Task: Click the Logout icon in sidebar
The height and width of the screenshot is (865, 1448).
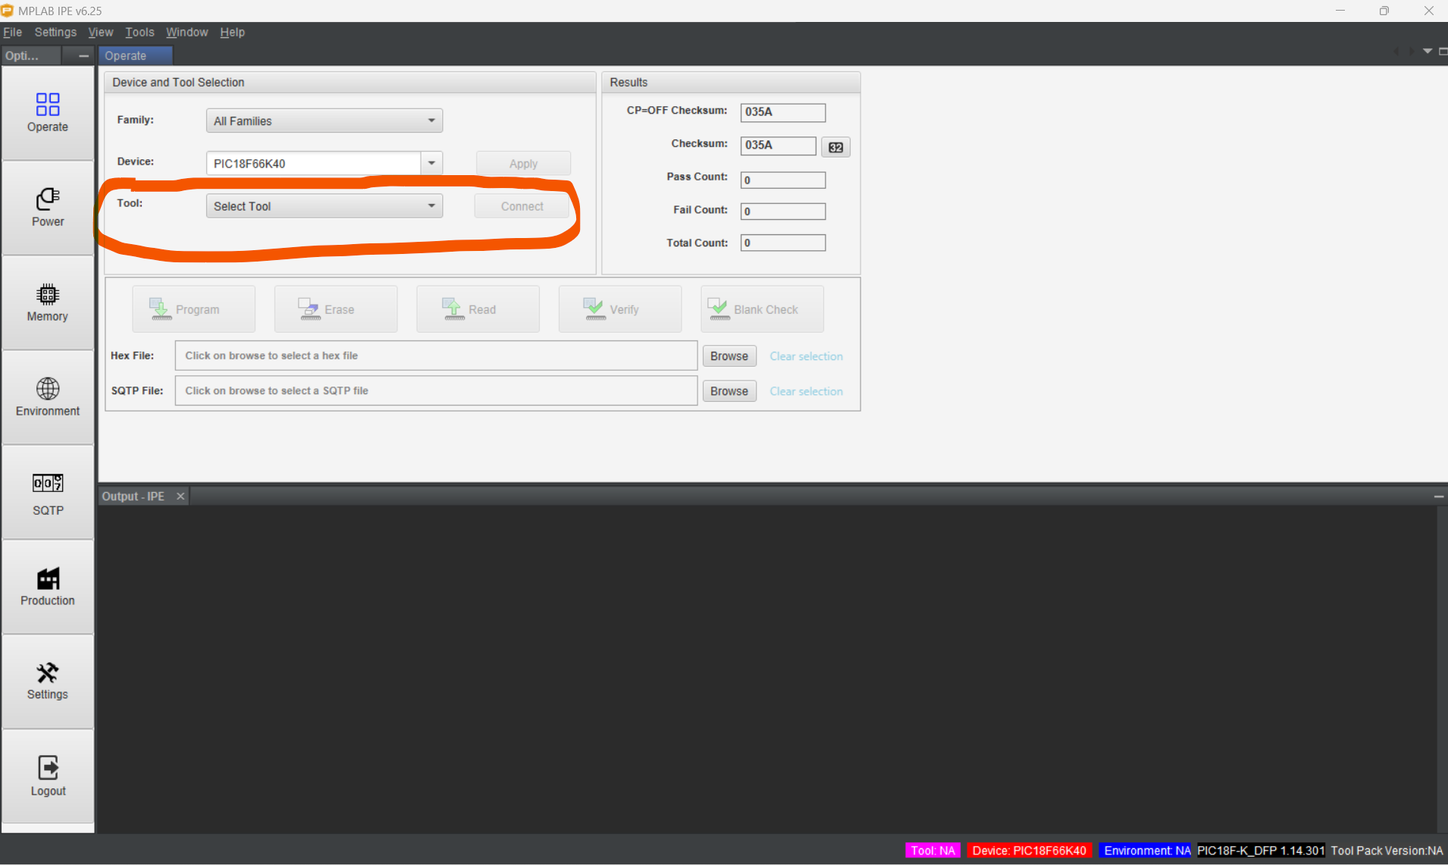Action: pyautogui.click(x=47, y=775)
